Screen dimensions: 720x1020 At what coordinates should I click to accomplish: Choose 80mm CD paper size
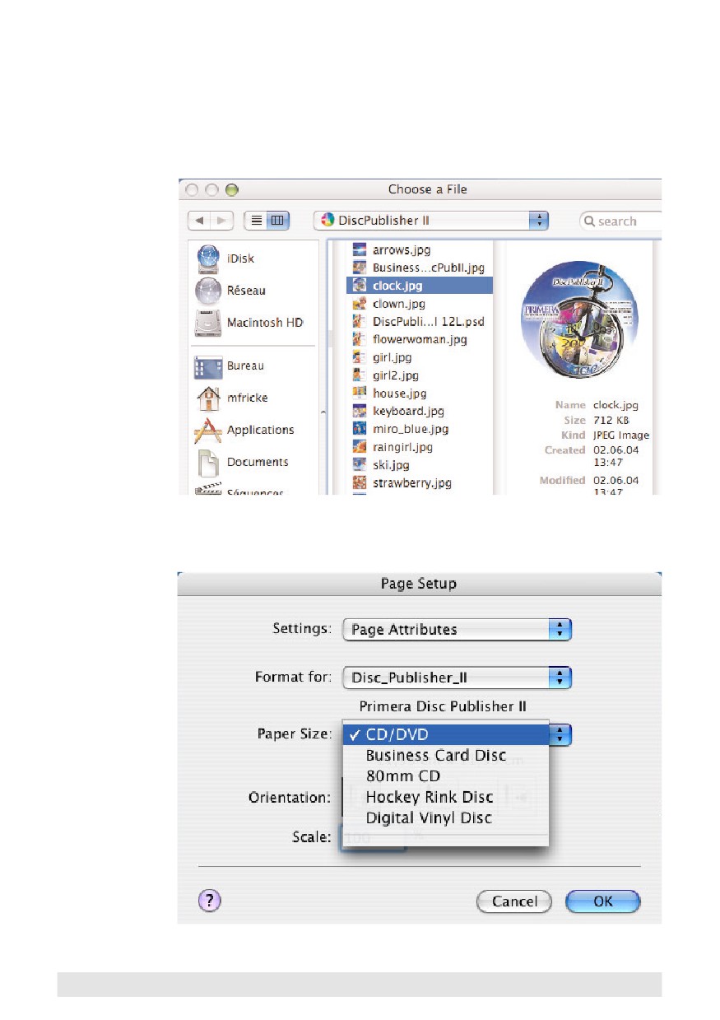445,776
